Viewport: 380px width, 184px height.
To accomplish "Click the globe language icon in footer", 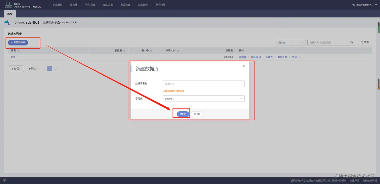I will tap(5, 180).
